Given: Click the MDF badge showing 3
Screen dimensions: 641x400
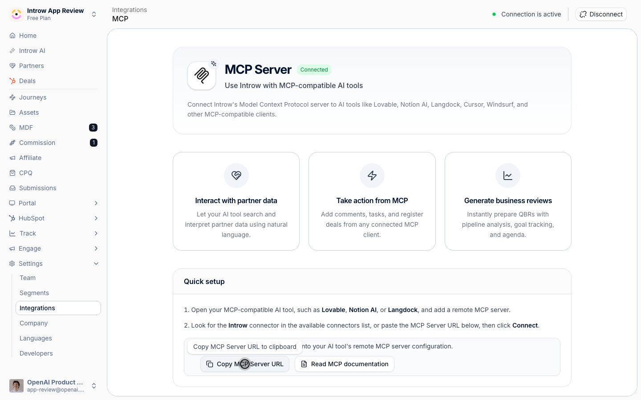Looking at the screenshot, I should point(93,128).
